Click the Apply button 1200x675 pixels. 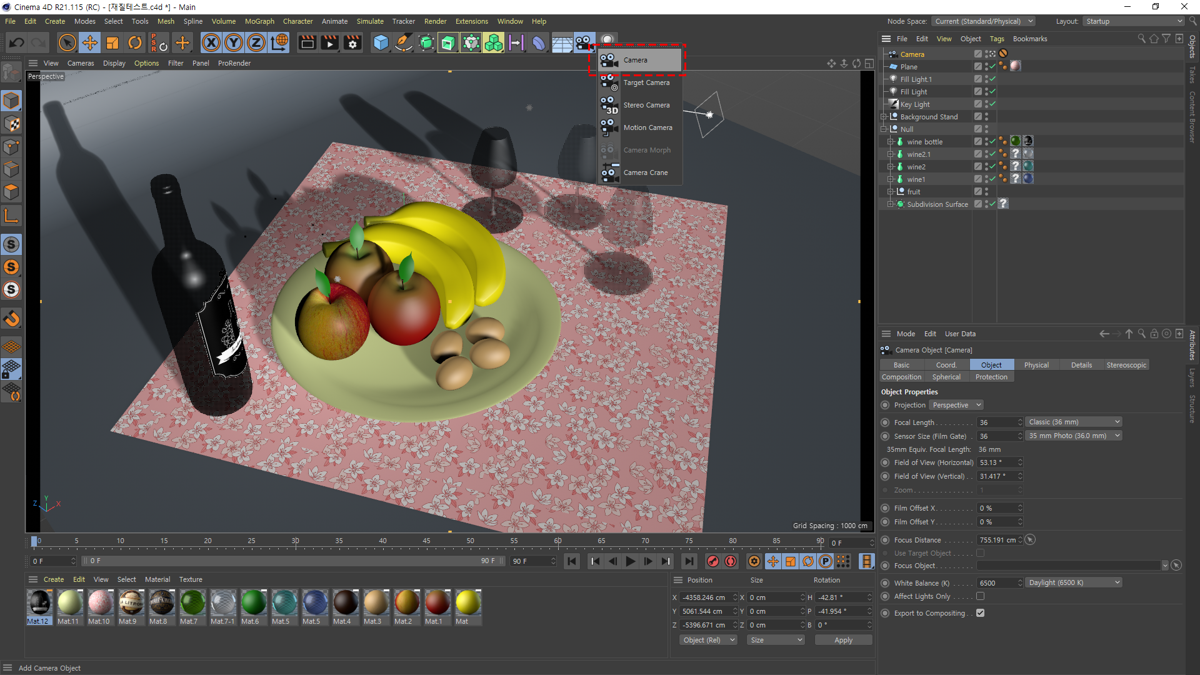click(843, 640)
